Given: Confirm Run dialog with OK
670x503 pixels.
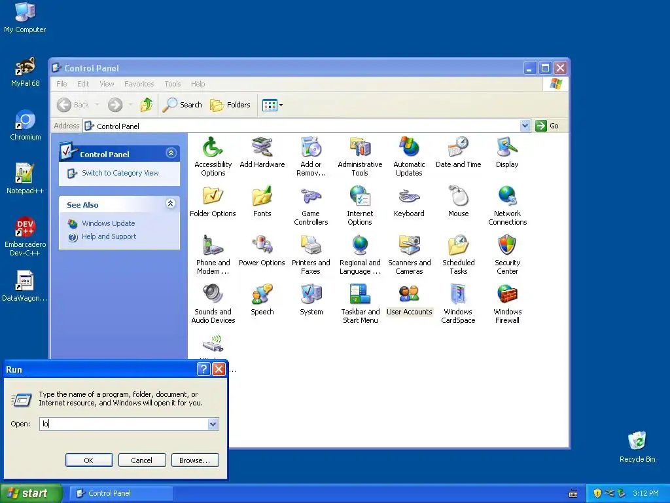Looking at the screenshot, I should click(x=89, y=460).
